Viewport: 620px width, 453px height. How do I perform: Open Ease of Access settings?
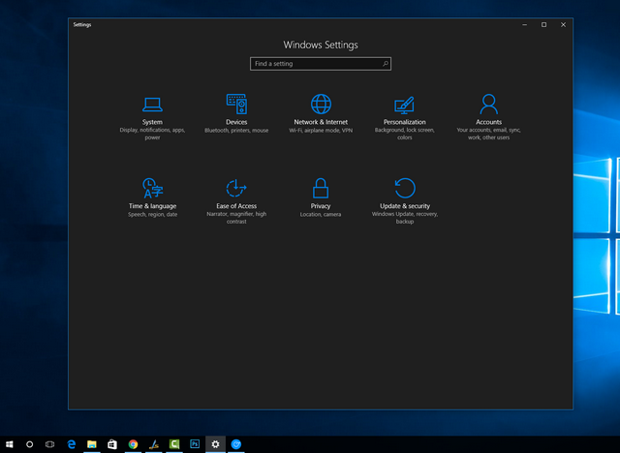tap(236, 201)
